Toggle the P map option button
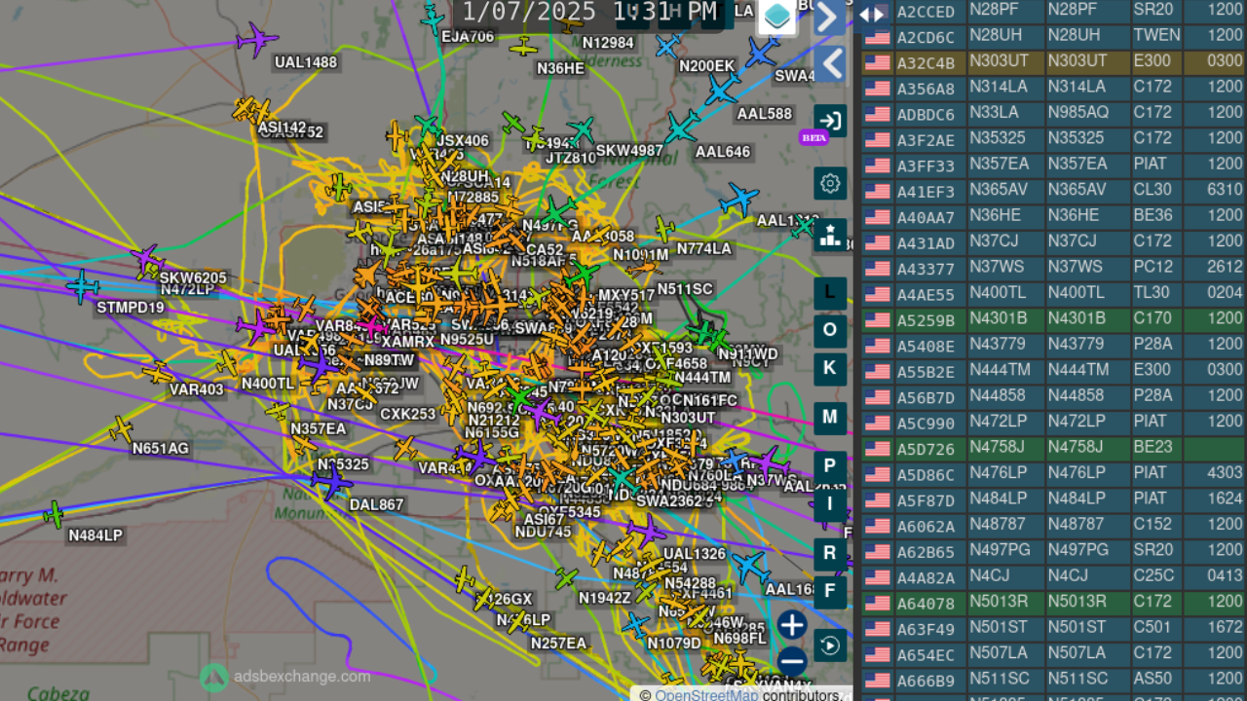The width and height of the screenshot is (1247, 701). pos(830,465)
